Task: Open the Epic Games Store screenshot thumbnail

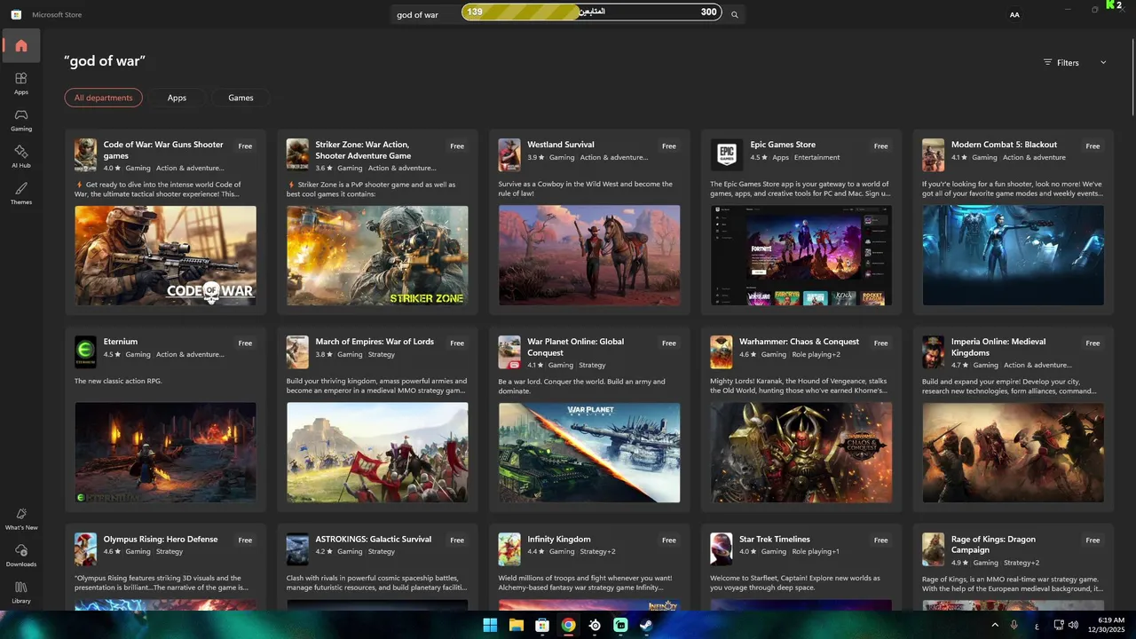Action: tap(801, 256)
